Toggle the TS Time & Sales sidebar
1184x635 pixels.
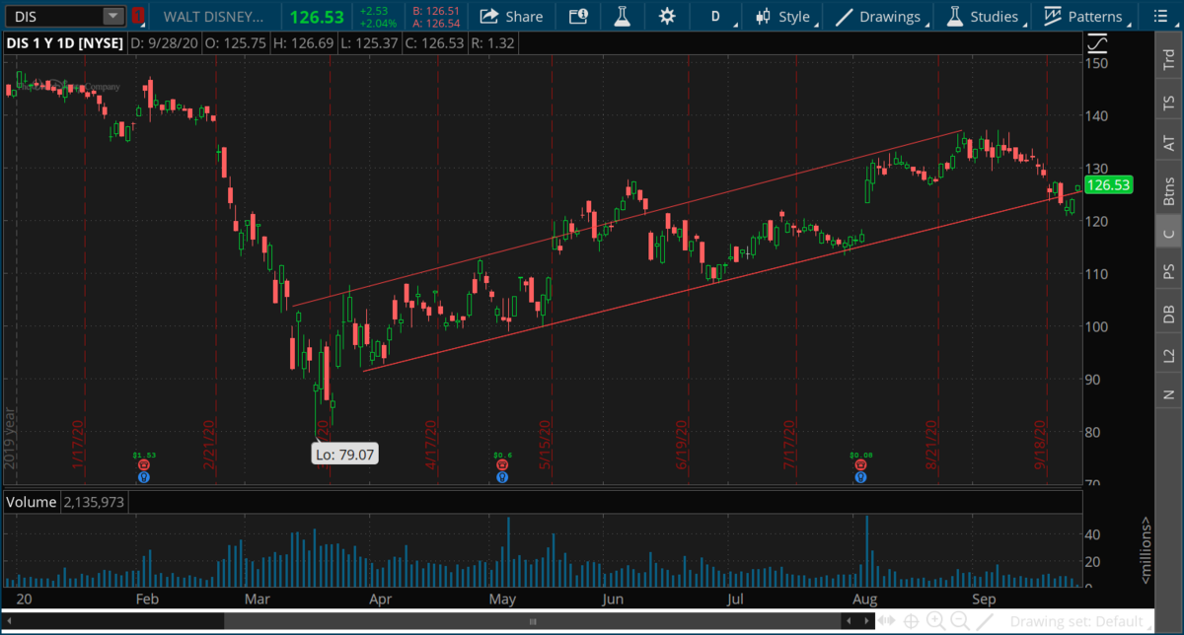pos(1169,102)
